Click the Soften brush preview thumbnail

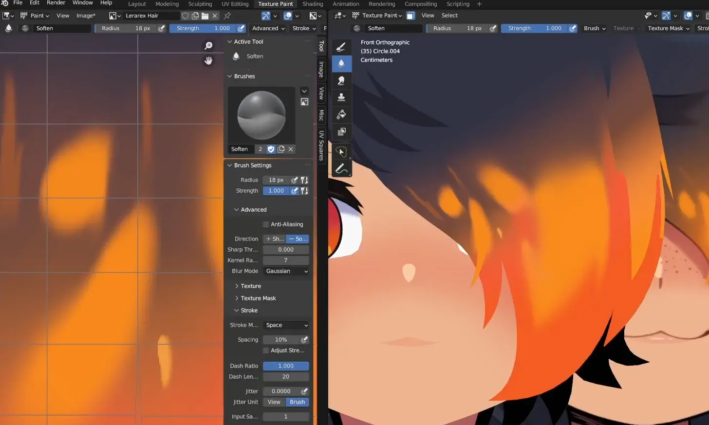point(261,115)
